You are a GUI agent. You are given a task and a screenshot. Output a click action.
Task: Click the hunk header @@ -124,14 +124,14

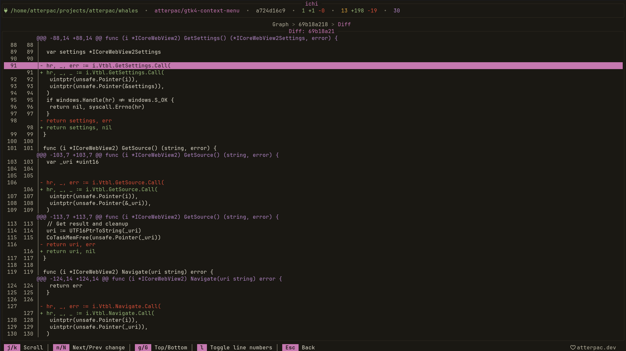pos(159,279)
